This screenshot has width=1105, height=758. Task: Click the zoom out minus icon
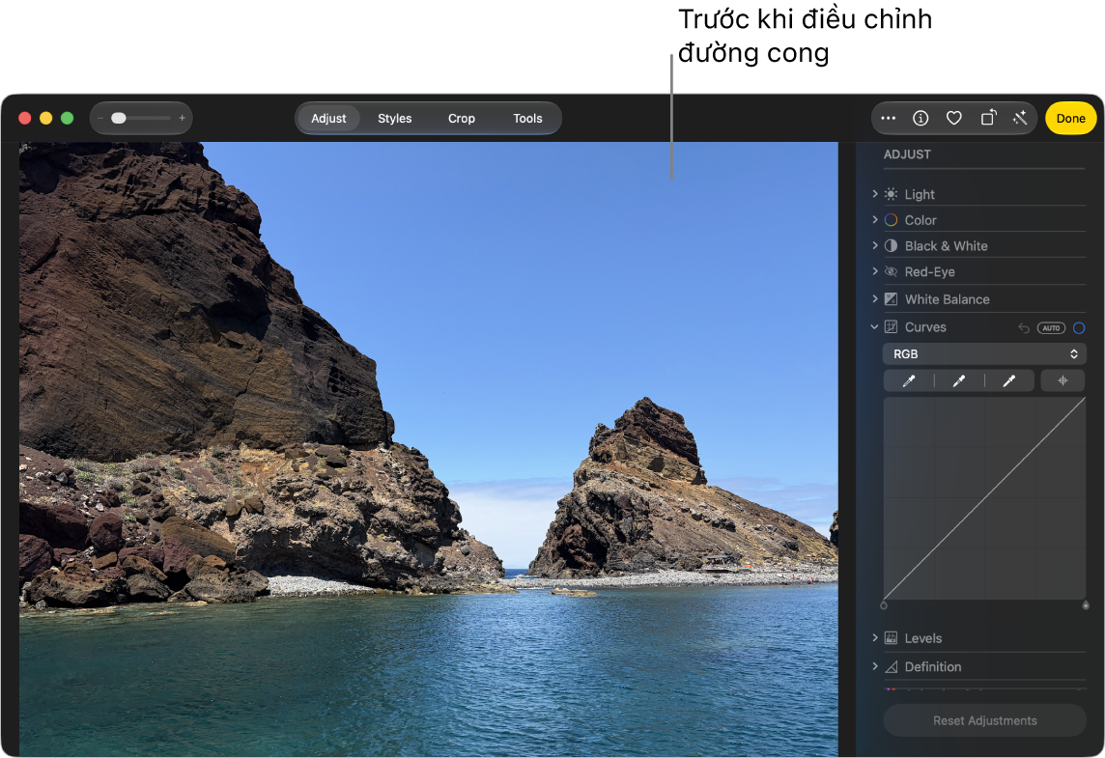100,119
